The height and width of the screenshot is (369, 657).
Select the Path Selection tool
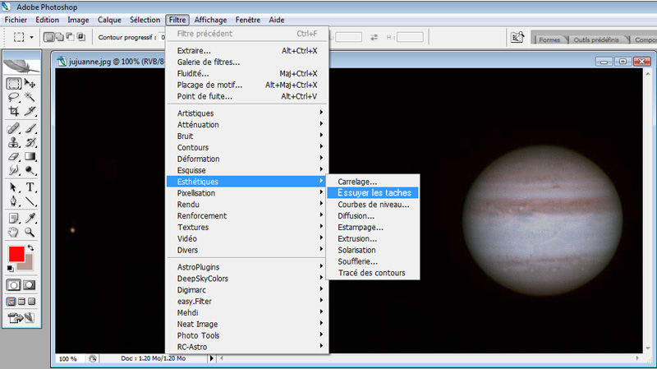click(x=14, y=187)
